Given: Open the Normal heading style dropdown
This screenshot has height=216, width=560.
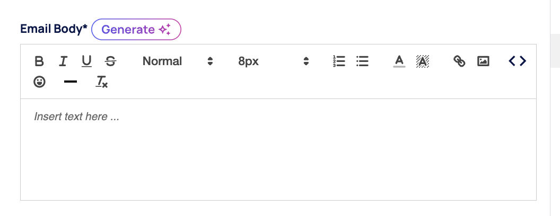Looking at the screenshot, I should pyautogui.click(x=162, y=61).
